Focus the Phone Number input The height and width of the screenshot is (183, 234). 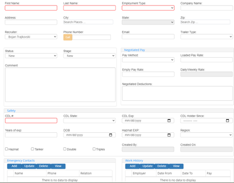pyautogui.click(x=91, y=37)
